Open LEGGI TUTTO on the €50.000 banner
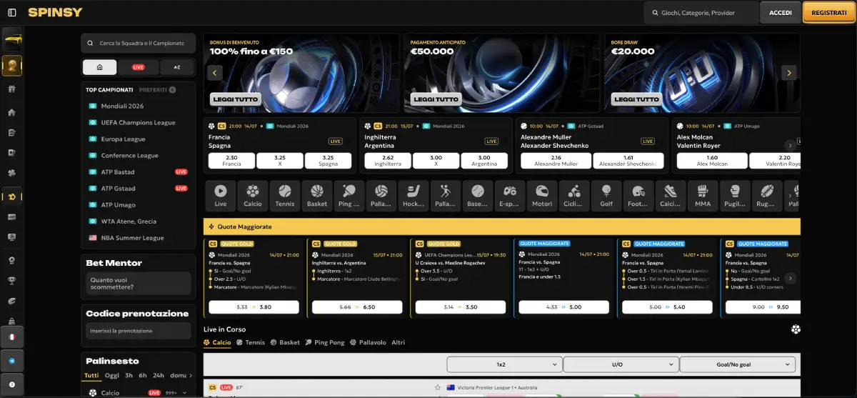Image resolution: width=857 pixels, height=398 pixels. coord(436,99)
